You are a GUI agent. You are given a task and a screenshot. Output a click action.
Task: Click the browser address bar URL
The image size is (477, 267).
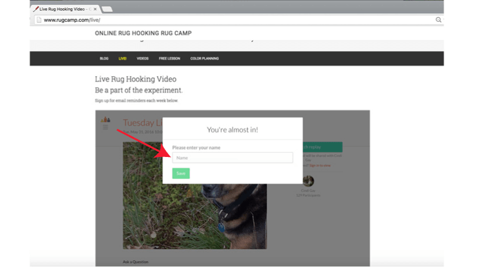pyautogui.click(x=72, y=20)
